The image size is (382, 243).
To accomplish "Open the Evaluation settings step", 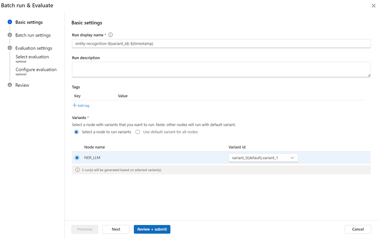I will click(34, 48).
